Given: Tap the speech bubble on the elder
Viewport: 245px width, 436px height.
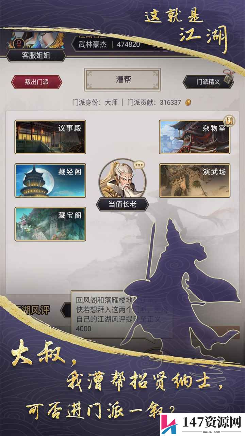Looking at the screenshot, I should (139, 165).
